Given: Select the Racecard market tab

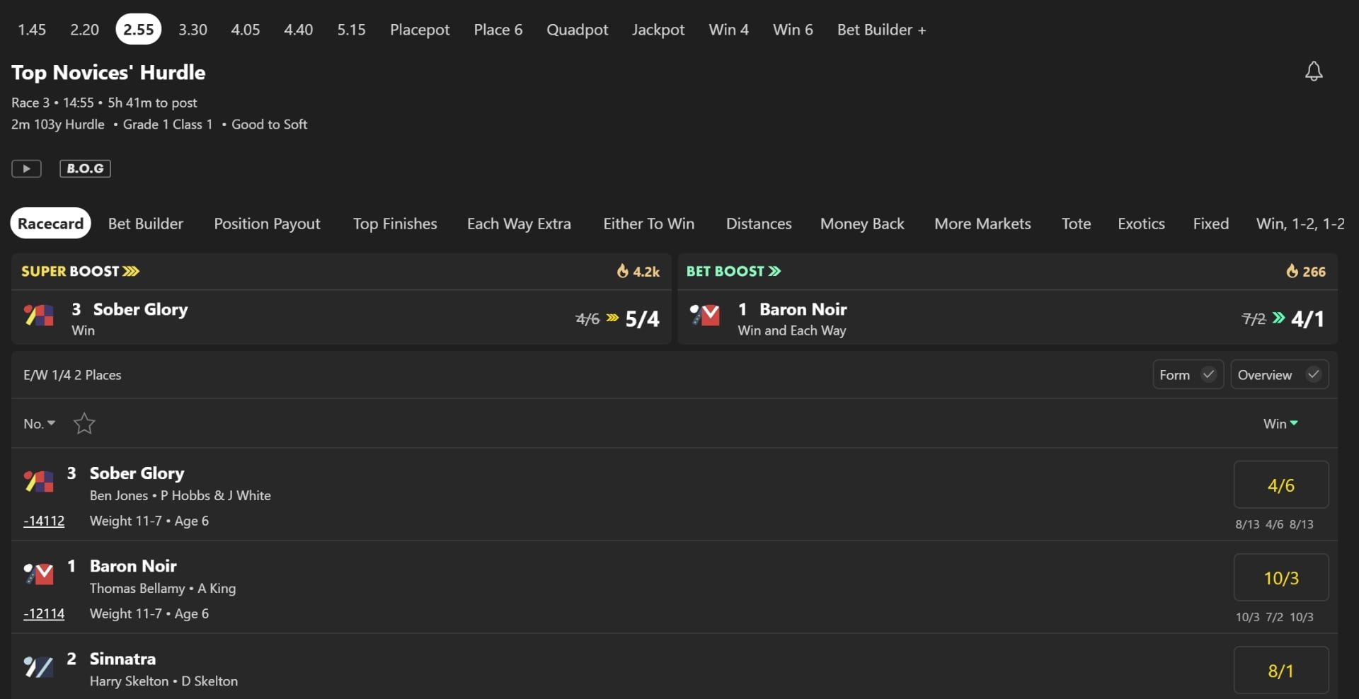Looking at the screenshot, I should [x=50, y=224].
